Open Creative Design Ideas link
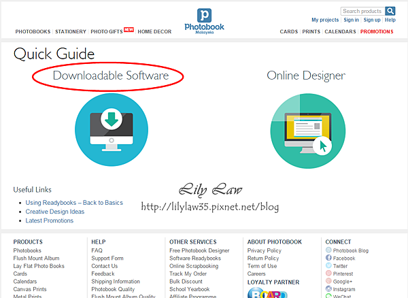The width and height of the screenshot is (408, 298). (55, 212)
